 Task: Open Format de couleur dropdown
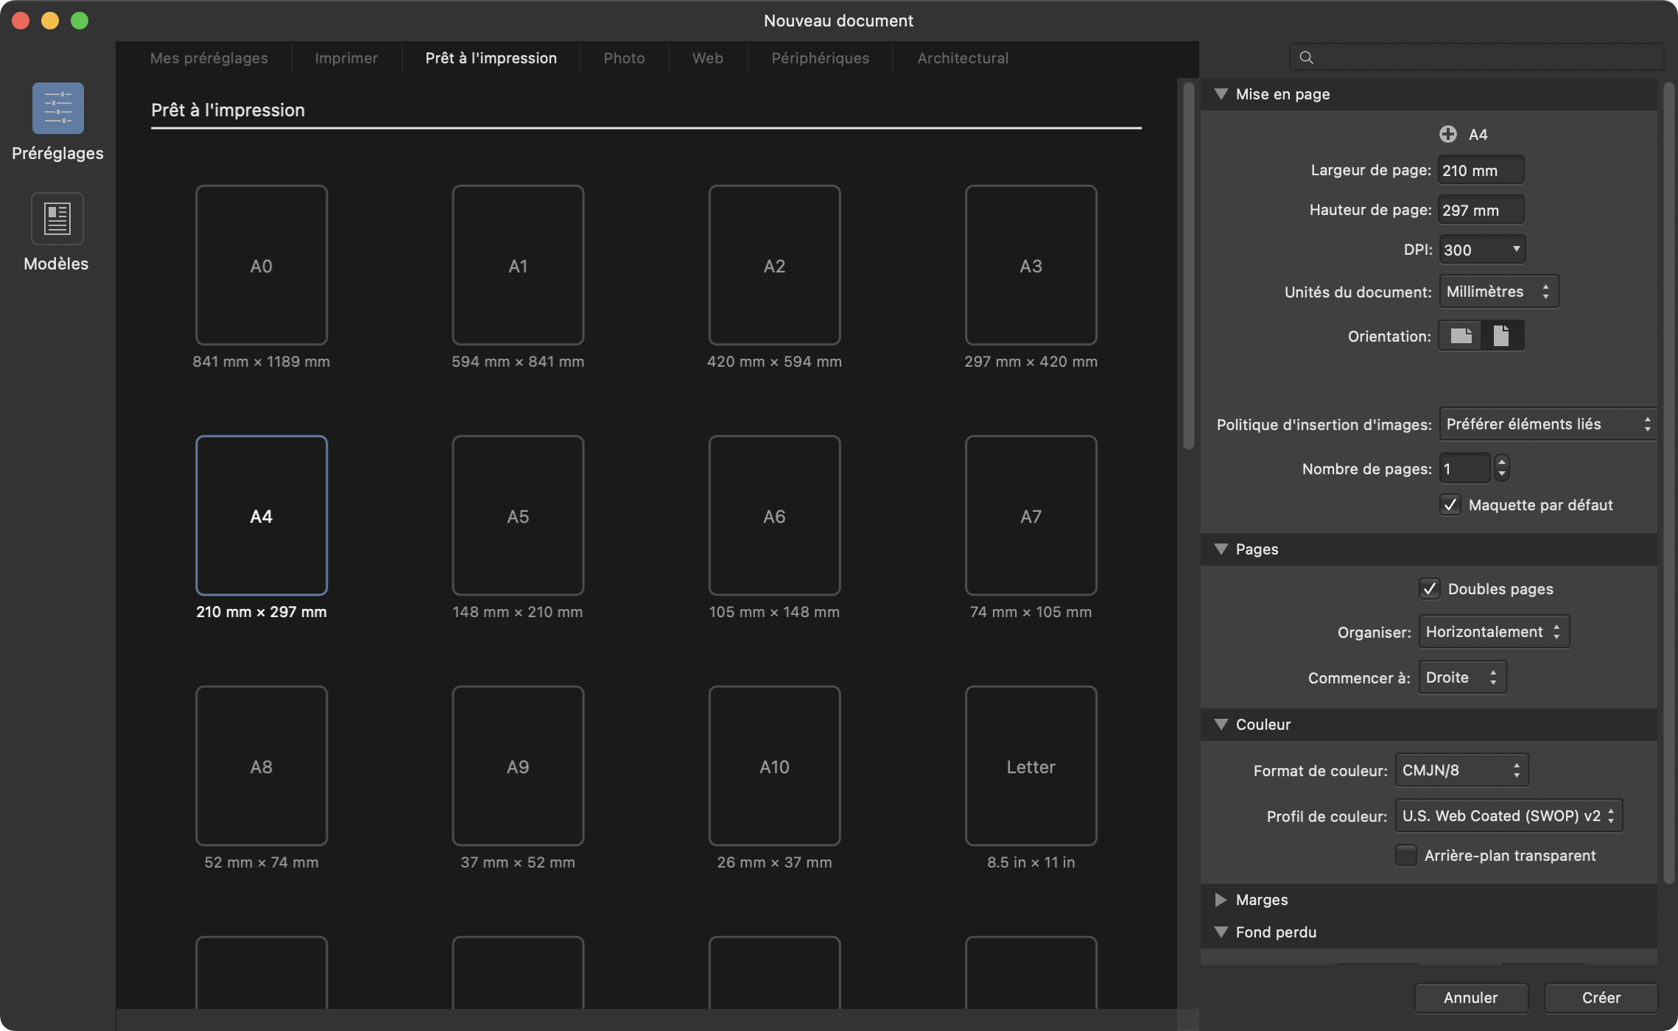tap(1461, 770)
